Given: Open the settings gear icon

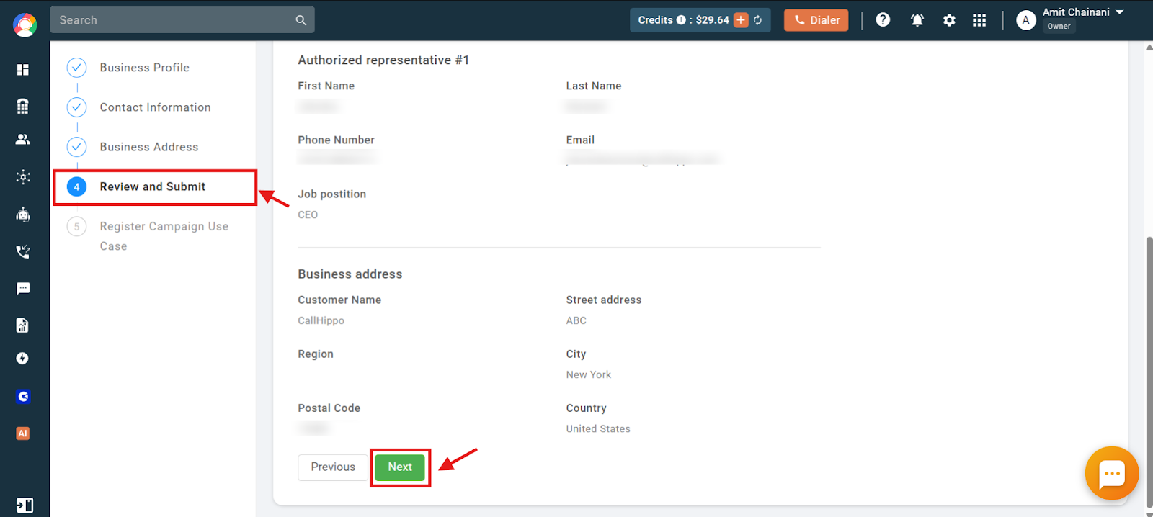Looking at the screenshot, I should tap(949, 20).
